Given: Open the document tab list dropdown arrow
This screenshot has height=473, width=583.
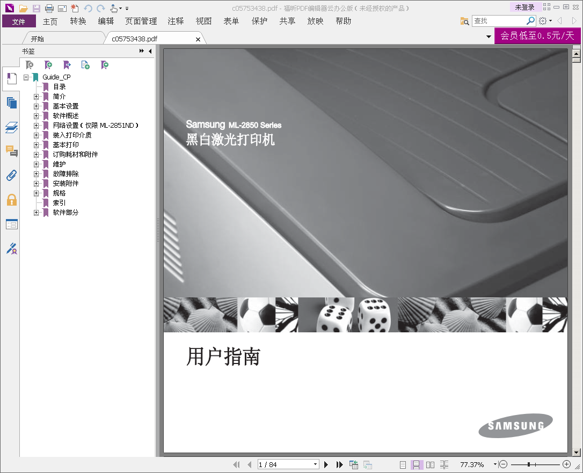Looking at the screenshot, I should (x=489, y=37).
